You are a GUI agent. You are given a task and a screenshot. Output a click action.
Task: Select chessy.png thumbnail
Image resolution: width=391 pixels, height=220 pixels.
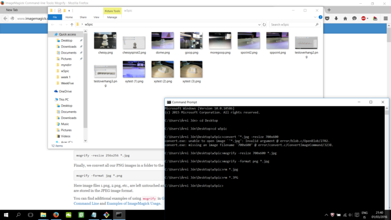click(105, 41)
